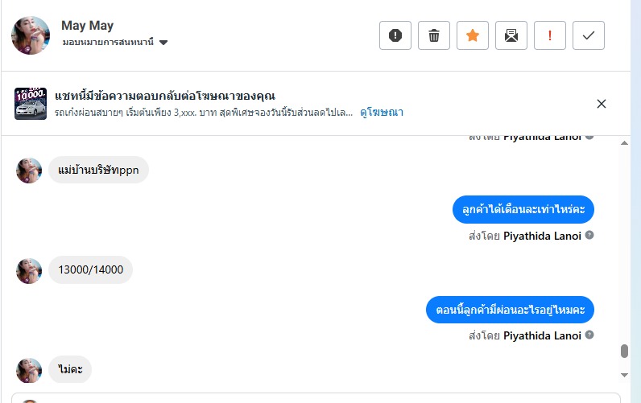
Task: Click sender info icon under ลูกค้าได้เดือนละเท่าไหร่คะ message
Action: click(589, 236)
